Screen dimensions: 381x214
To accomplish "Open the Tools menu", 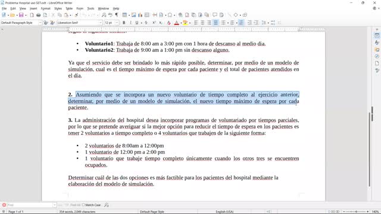I will click(x=90, y=8).
